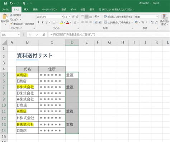Select middle align icon

click(86, 16)
